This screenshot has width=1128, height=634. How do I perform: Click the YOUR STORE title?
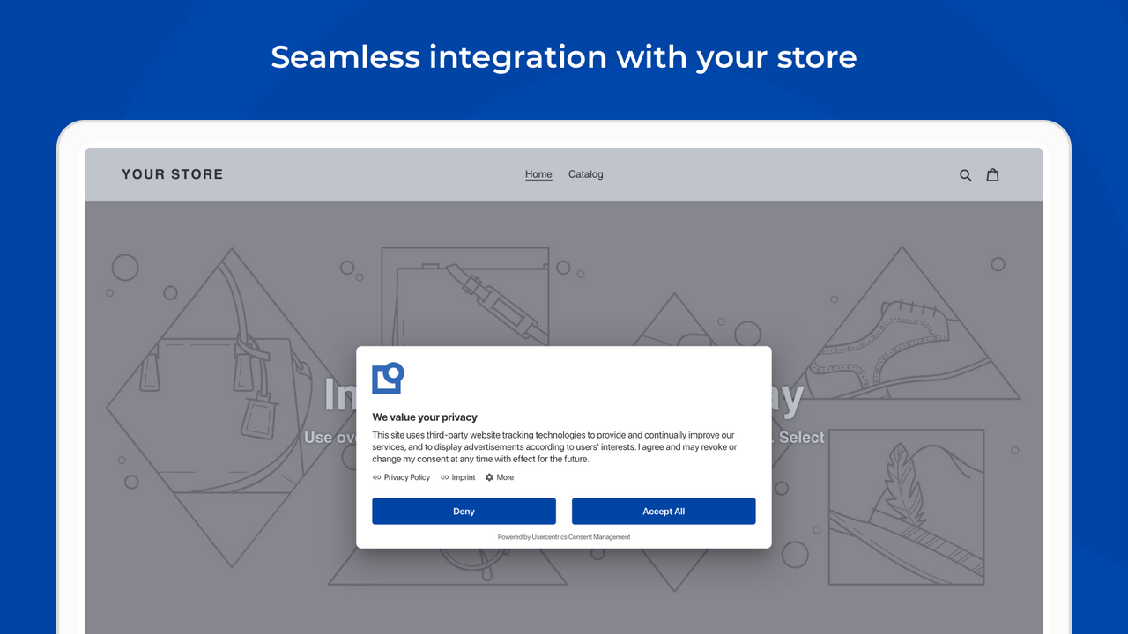[x=173, y=174]
